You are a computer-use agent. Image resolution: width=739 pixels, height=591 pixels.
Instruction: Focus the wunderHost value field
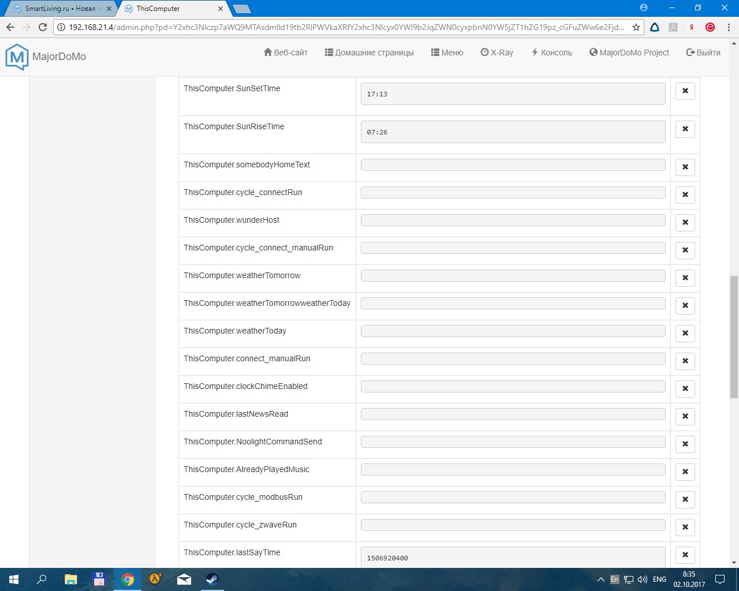coord(513,220)
